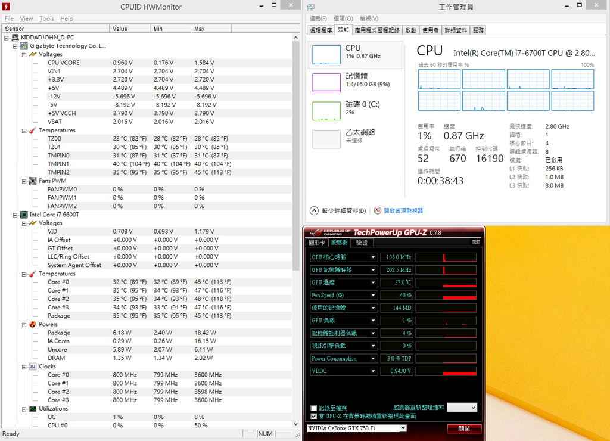Collapse the Gigabyte Technology tree node
Screen dimensions: 610x441
pos(15,46)
